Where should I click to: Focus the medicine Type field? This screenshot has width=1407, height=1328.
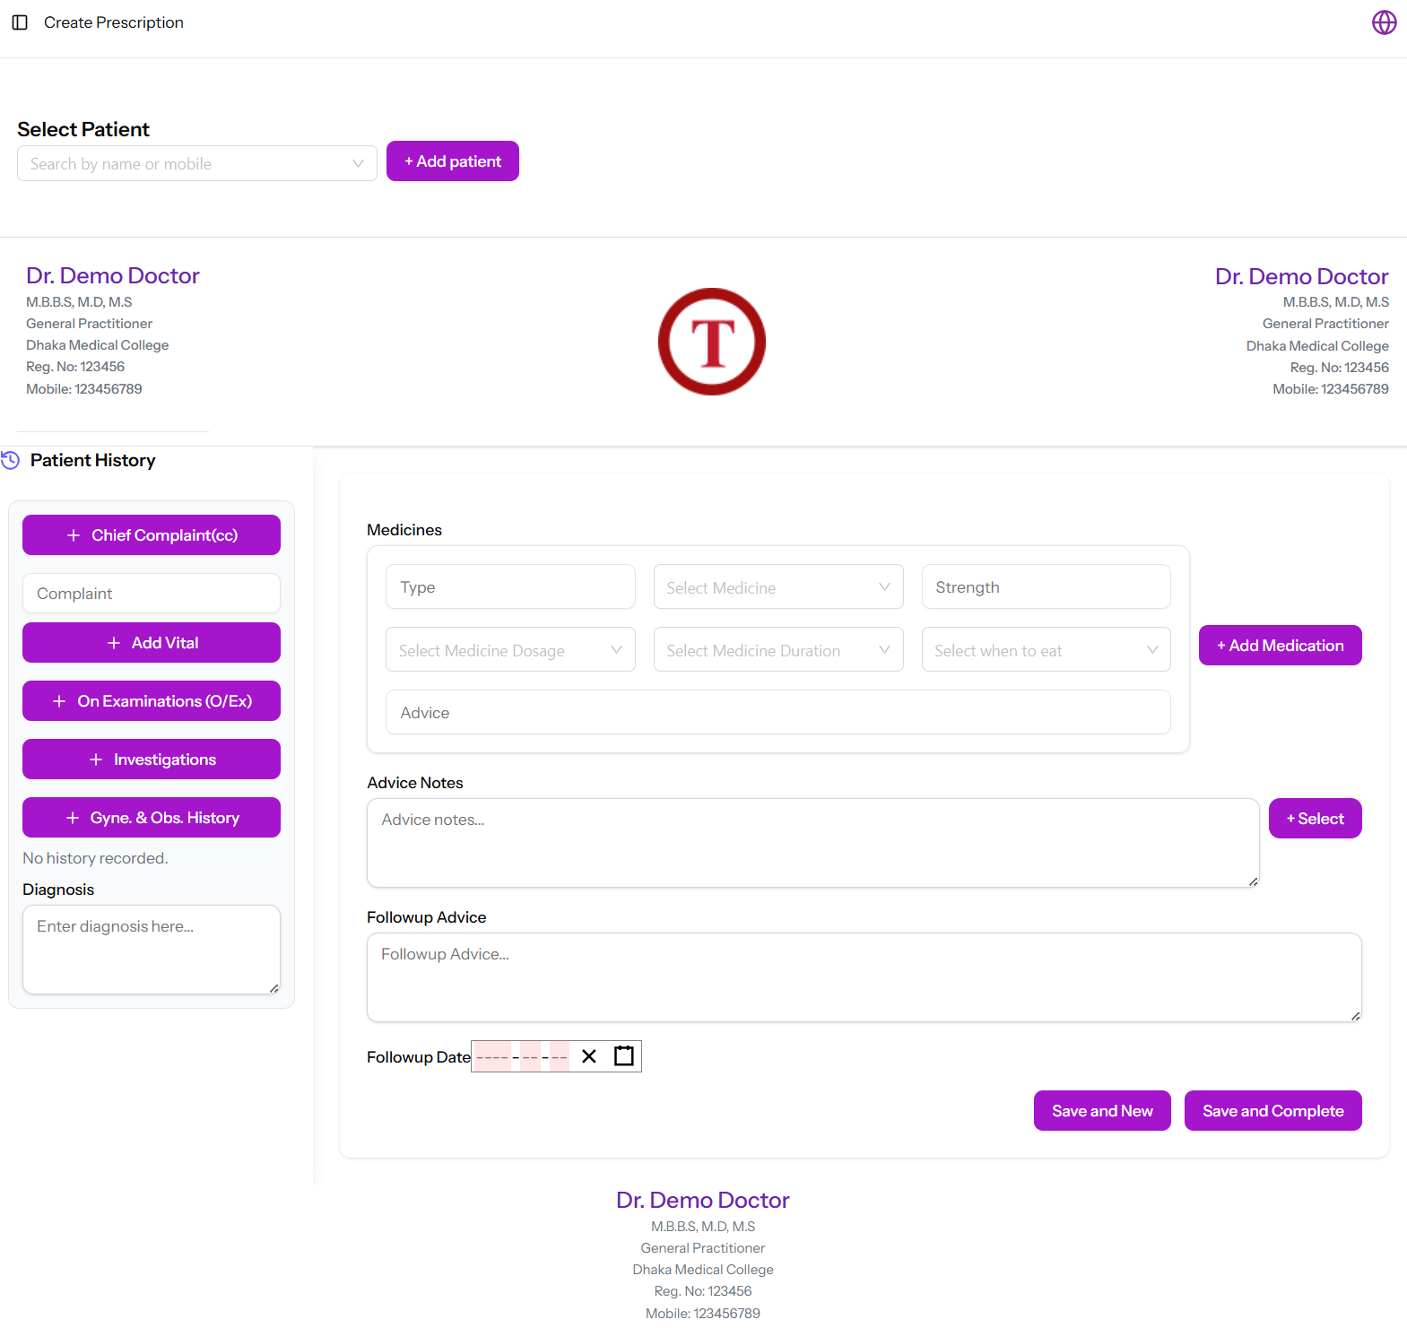click(x=510, y=587)
